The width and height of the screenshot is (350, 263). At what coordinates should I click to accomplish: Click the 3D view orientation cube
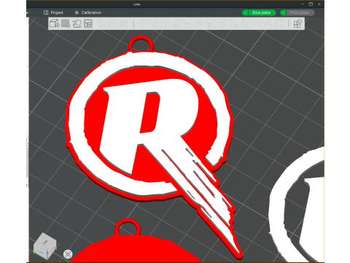click(x=45, y=246)
